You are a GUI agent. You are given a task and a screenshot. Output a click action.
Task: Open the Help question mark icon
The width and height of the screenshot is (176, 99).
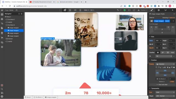(2, 97)
